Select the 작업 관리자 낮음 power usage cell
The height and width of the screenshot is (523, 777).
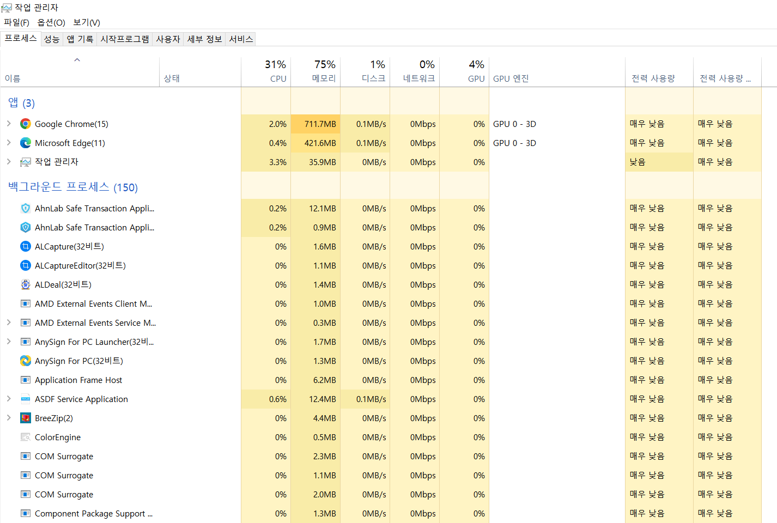coord(659,162)
